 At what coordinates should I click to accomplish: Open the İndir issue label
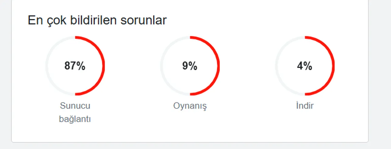[x=305, y=106]
